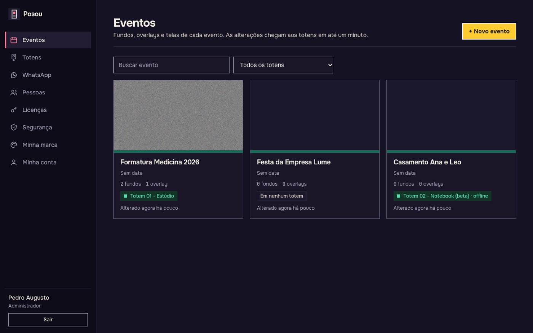Click the shield icon beside Segurança

pyautogui.click(x=14, y=127)
